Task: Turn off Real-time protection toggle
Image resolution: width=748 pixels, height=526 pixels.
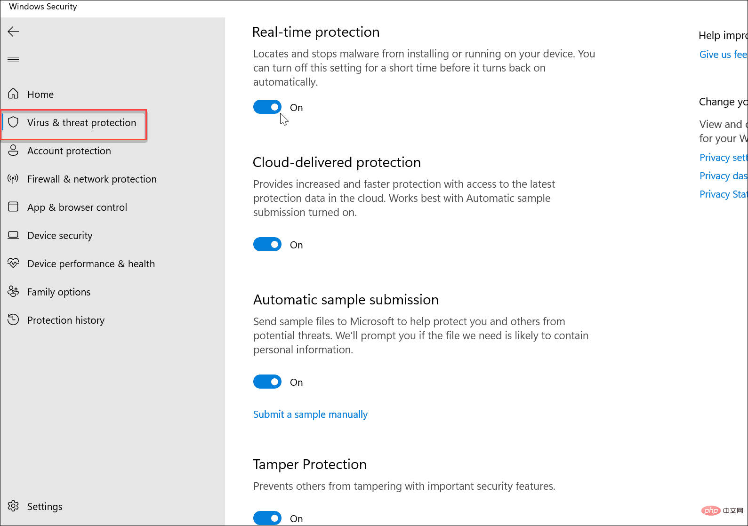Action: coord(267,107)
